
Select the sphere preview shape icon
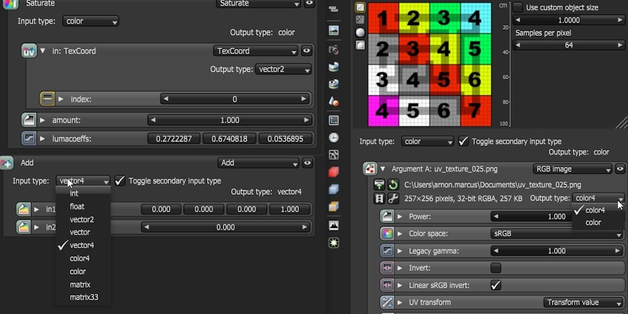point(360,32)
